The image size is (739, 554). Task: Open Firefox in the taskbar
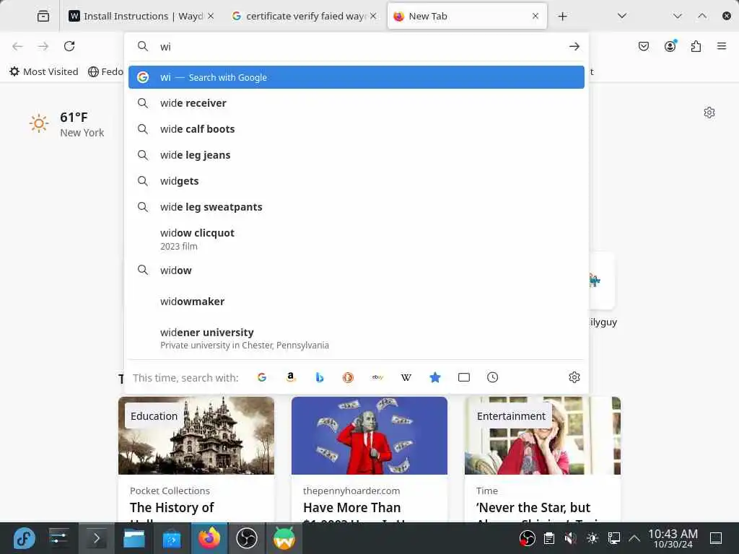209,538
